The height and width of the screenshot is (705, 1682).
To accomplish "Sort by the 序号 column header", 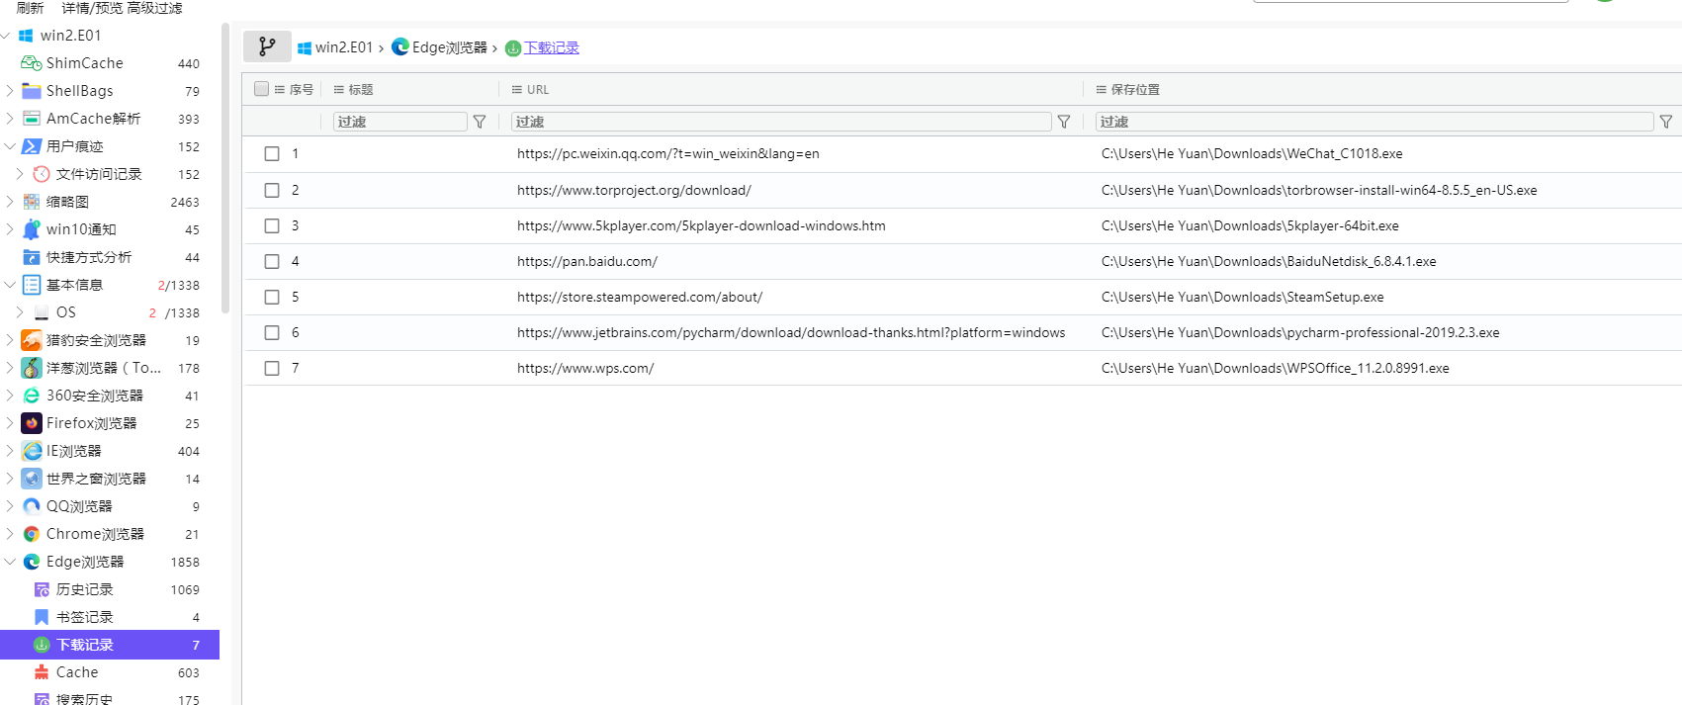I will click(x=294, y=89).
